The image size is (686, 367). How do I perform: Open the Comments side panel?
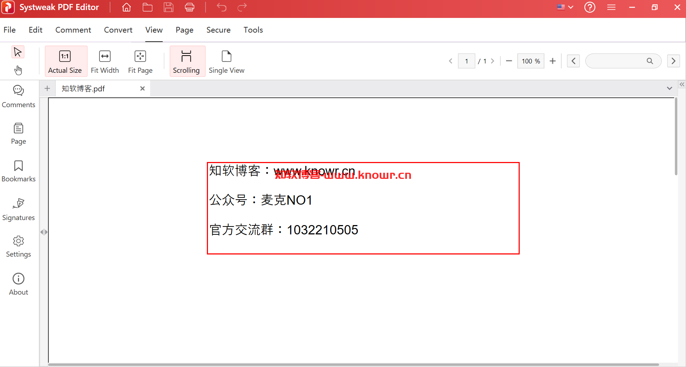pos(19,97)
